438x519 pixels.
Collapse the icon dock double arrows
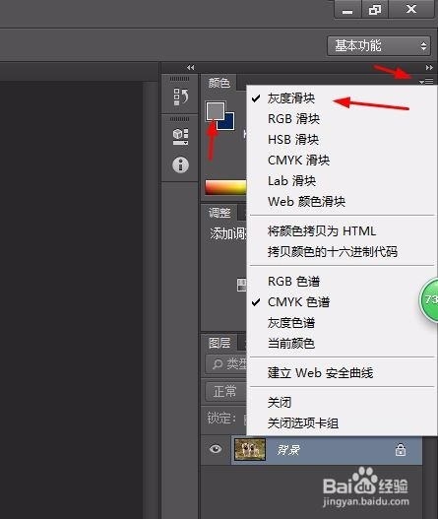190,68
